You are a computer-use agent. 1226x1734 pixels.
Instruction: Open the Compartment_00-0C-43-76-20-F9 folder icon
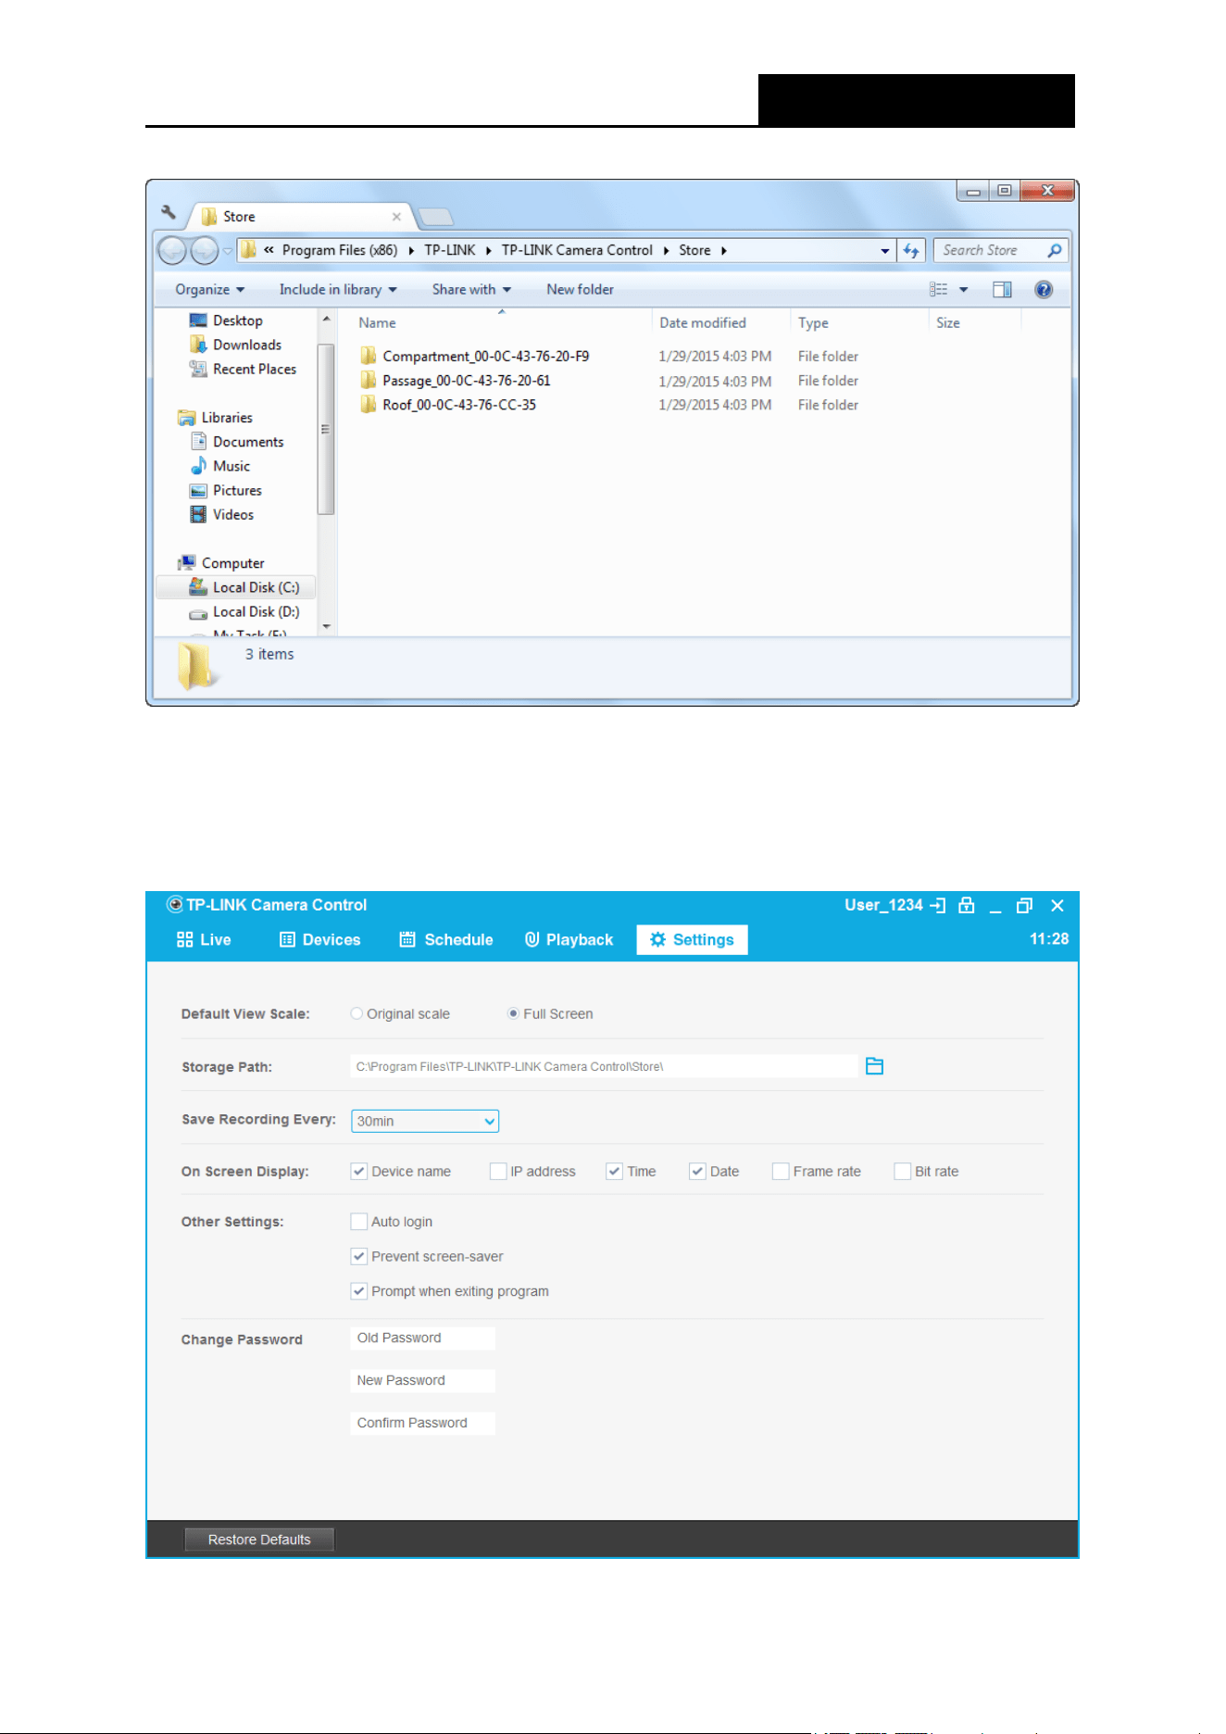[369, 356]
